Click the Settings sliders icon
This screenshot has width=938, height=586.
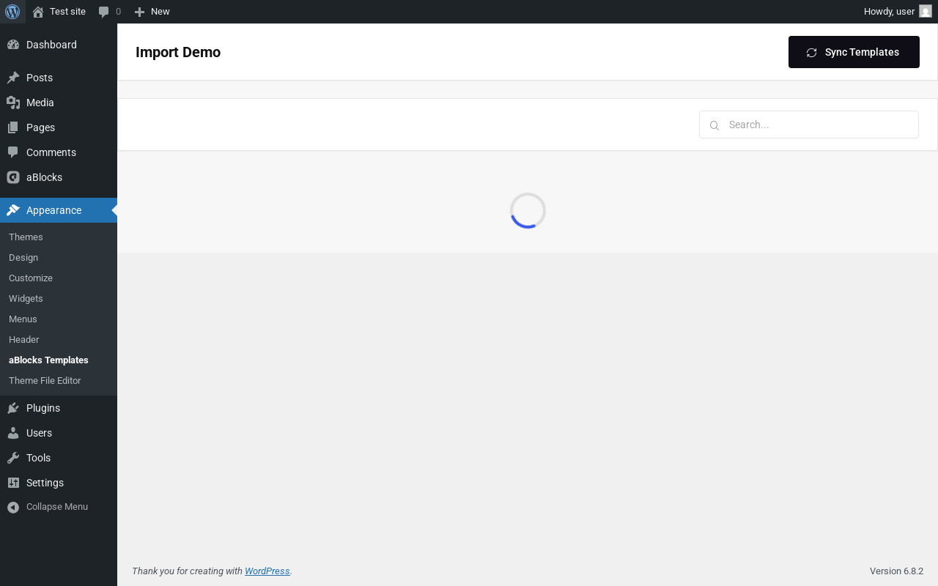[13, 483]
